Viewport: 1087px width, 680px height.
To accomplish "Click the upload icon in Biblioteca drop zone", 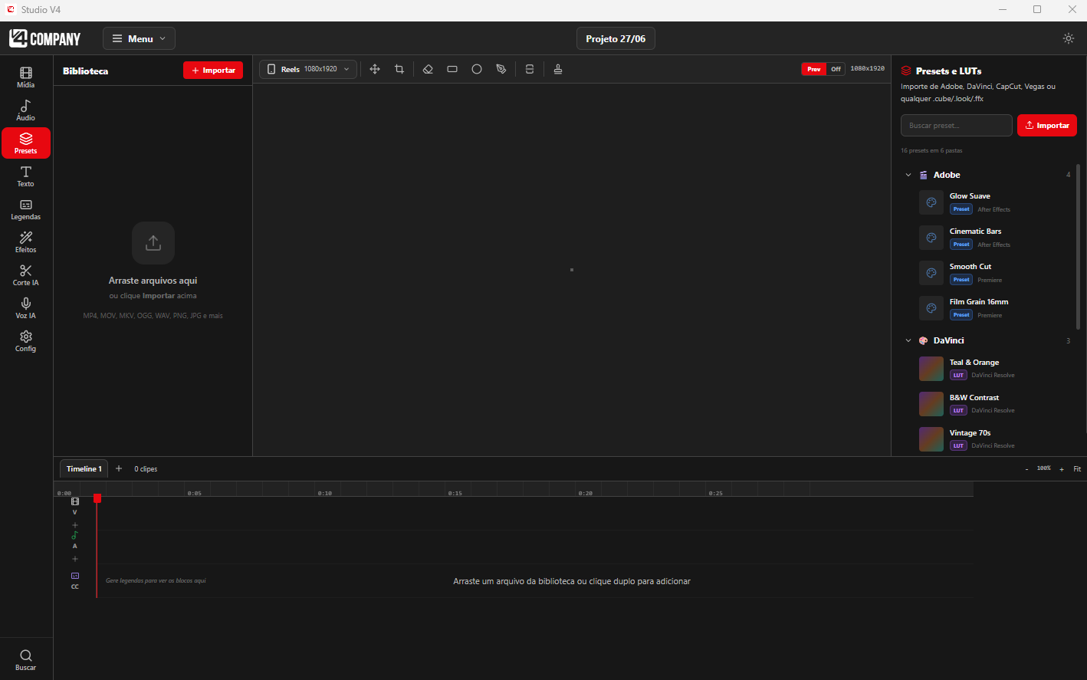I will pyautogui.click(x=153, y=243).
